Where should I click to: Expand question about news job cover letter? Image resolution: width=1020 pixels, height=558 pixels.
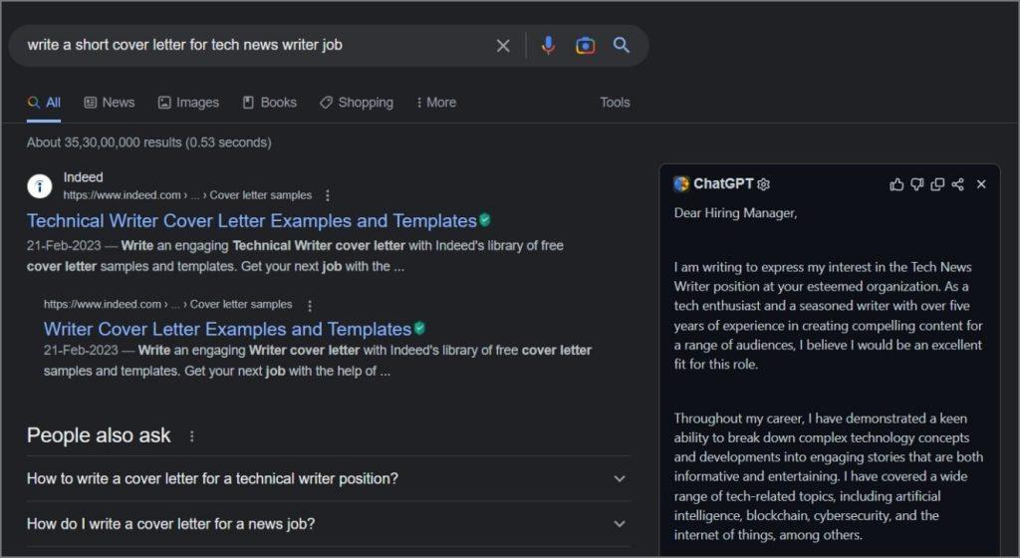pyautogui.click(x=329, y=524)
